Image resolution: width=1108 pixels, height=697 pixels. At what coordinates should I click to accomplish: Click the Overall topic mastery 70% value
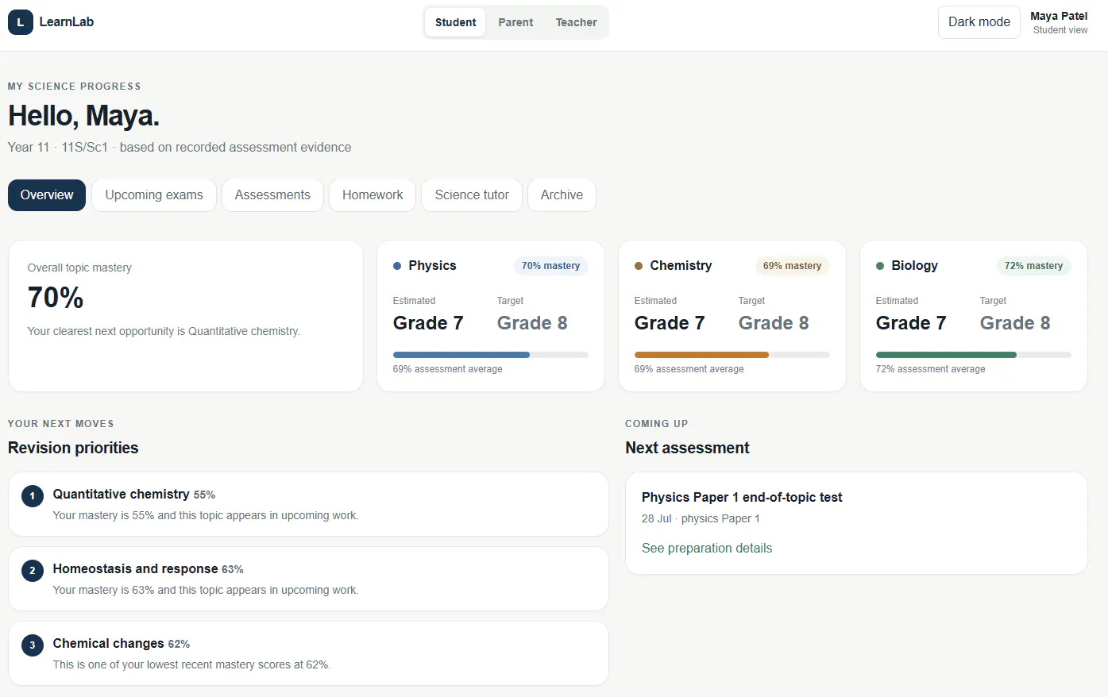(56, 298)
